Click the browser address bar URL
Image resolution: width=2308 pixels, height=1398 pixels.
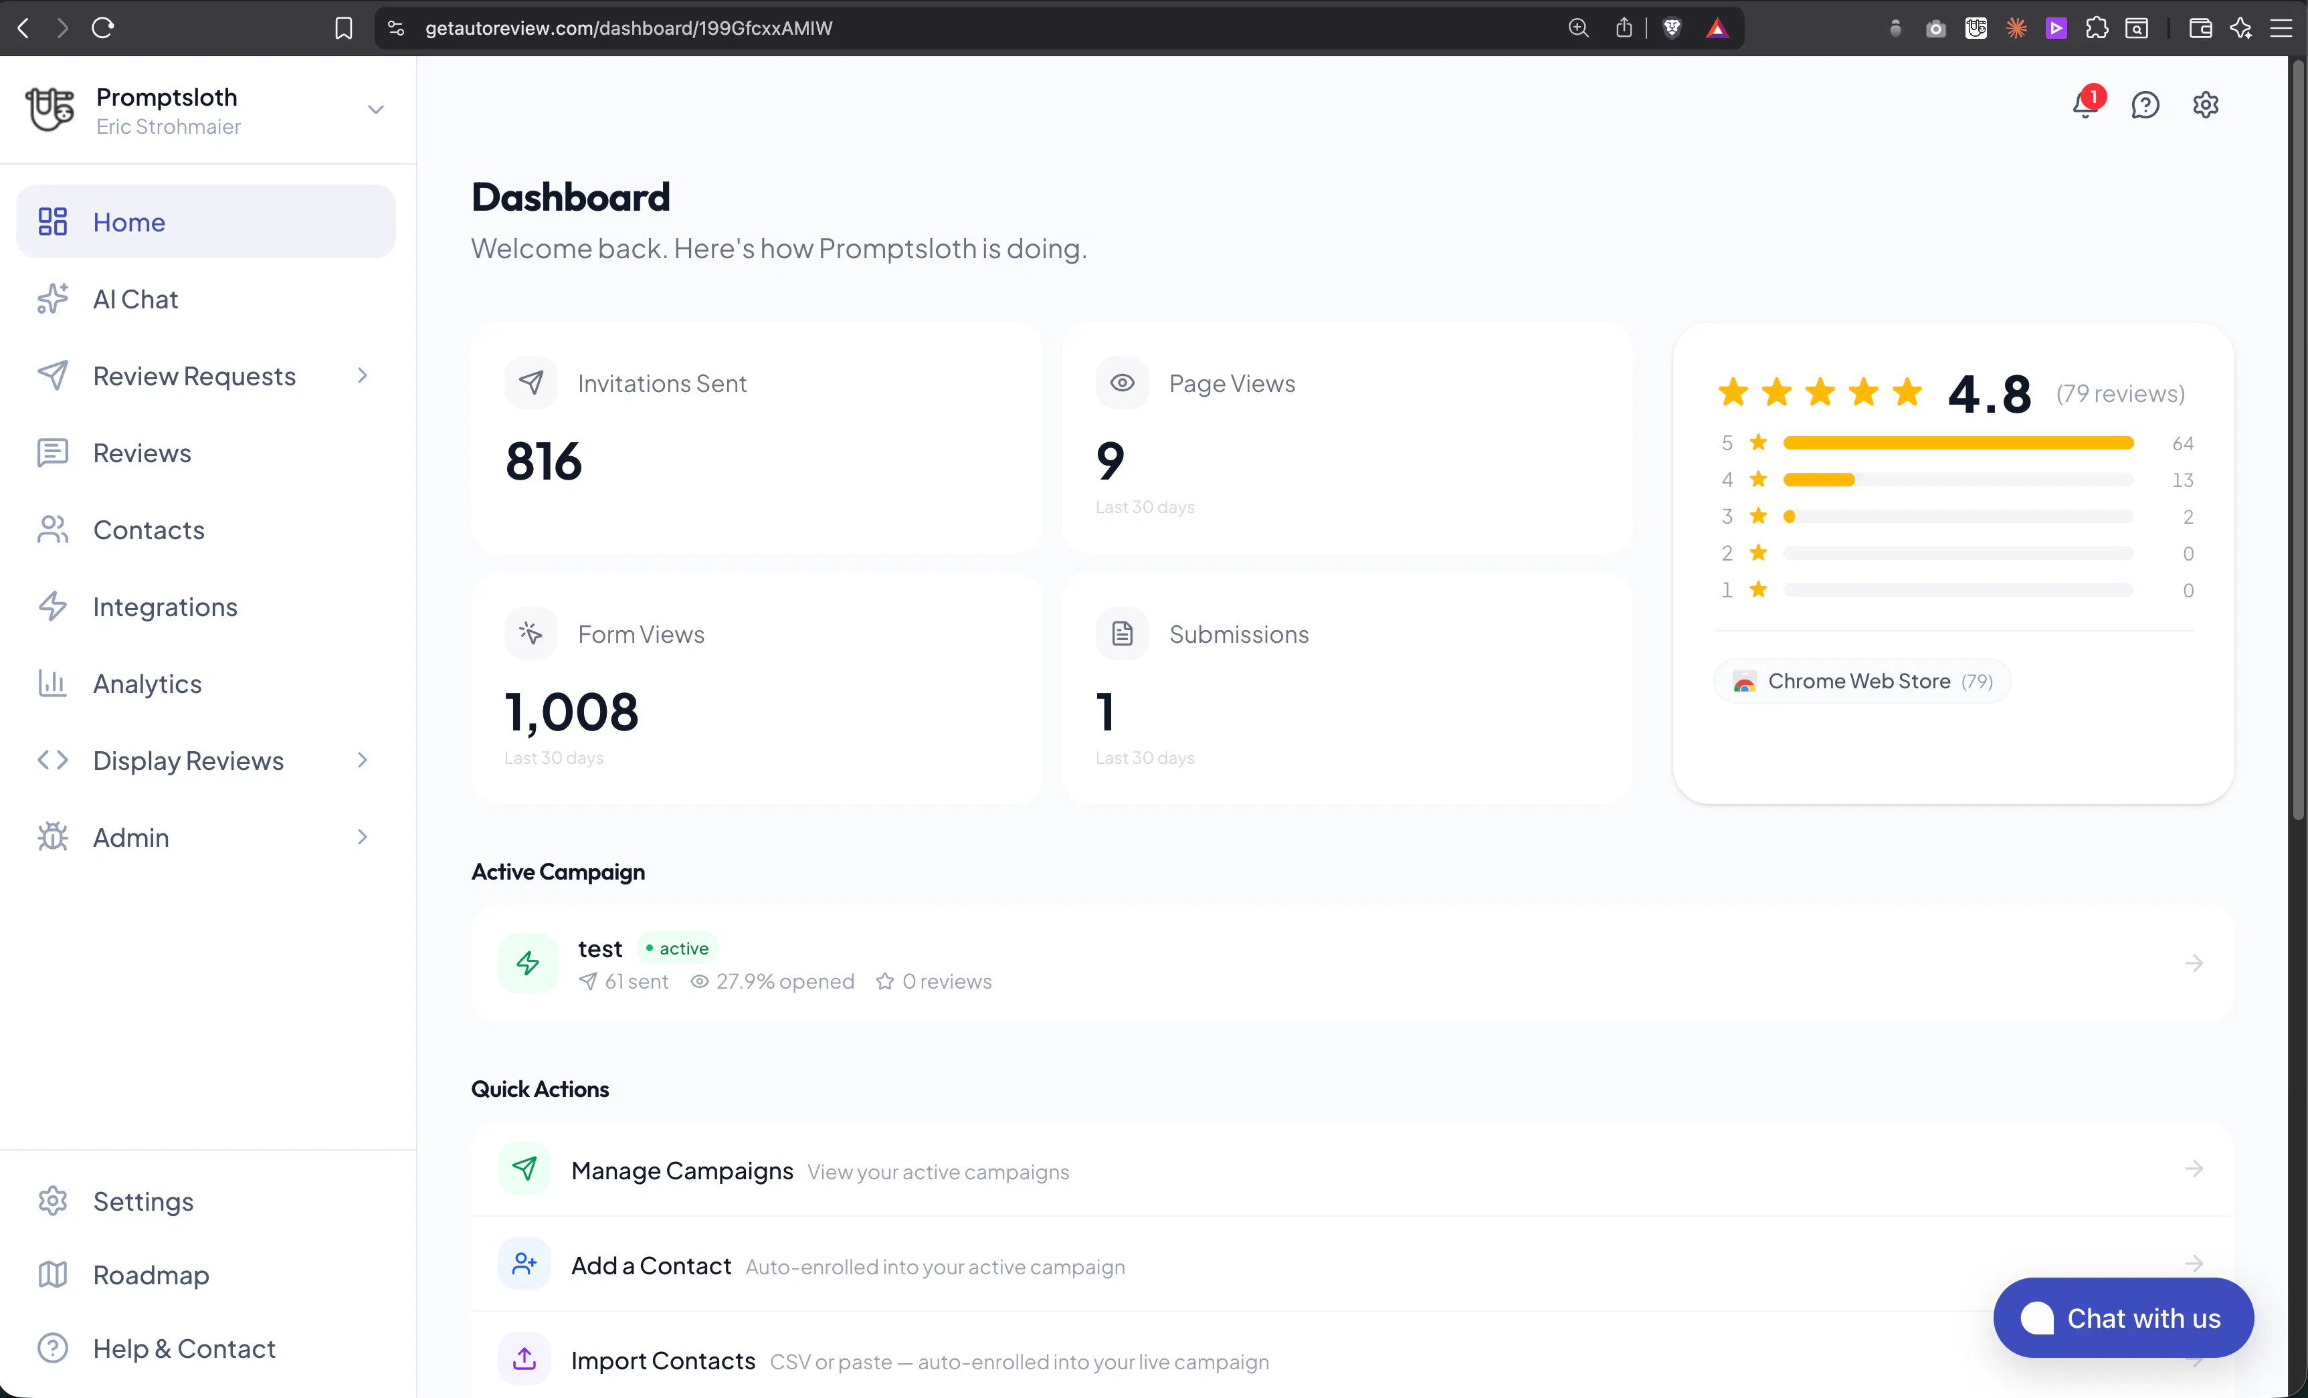[x=629, y=28]
